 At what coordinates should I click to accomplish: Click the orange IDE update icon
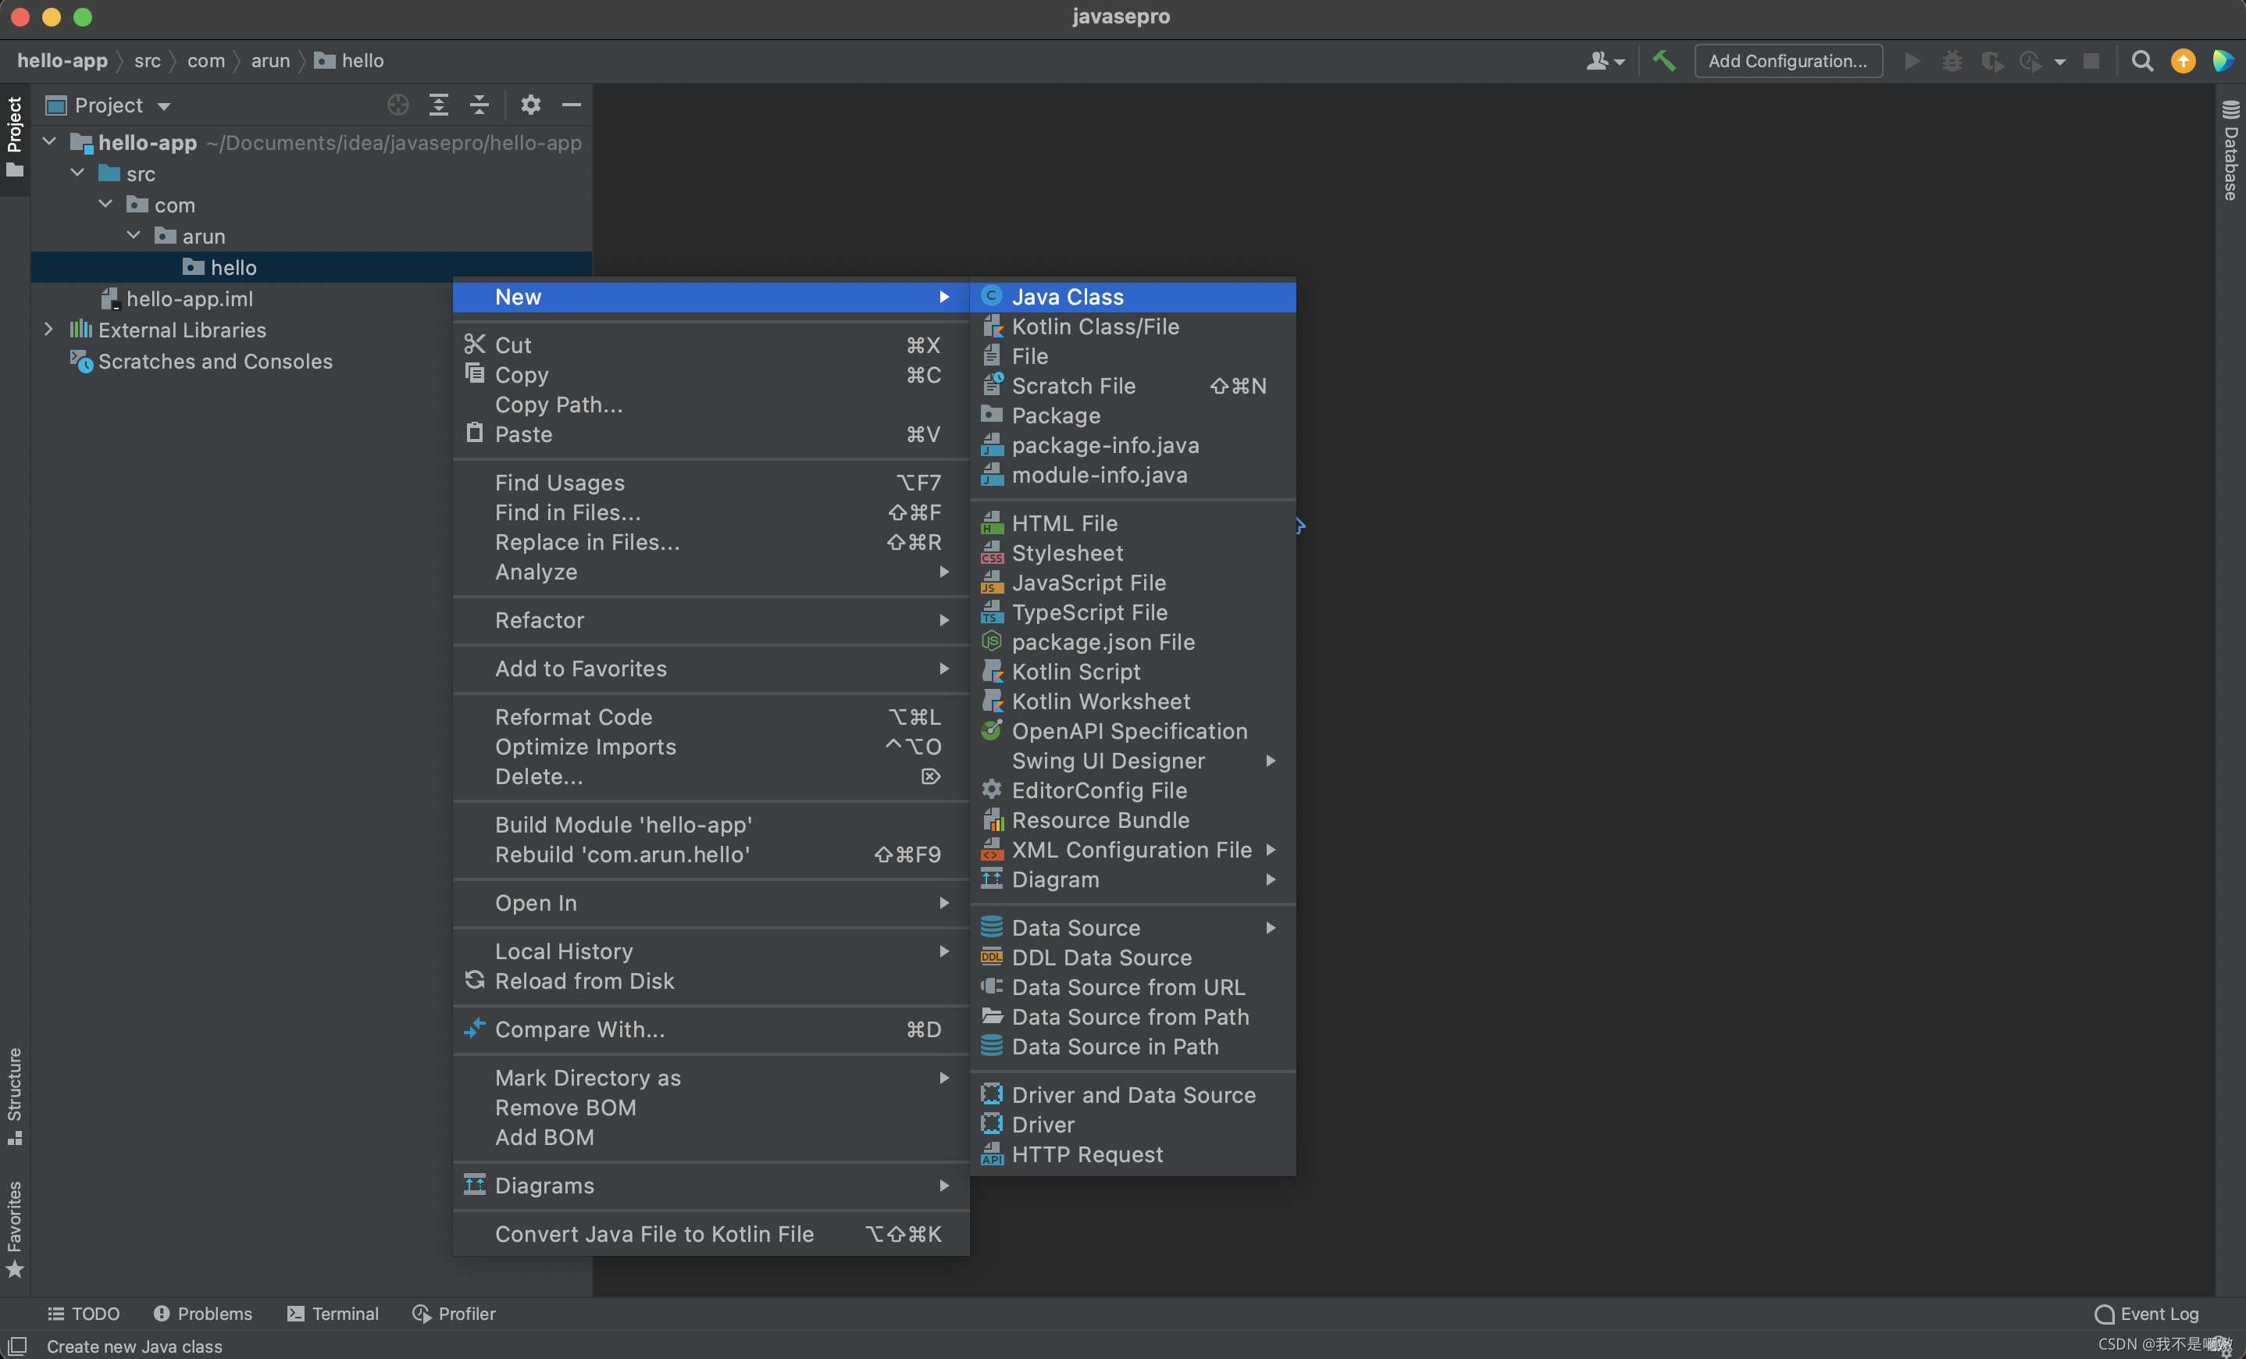(x=2183, y=61)
